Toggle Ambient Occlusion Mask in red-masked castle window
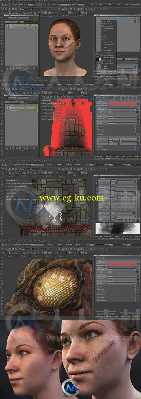Screen dimensions: 141x399 tap(136, 132)
